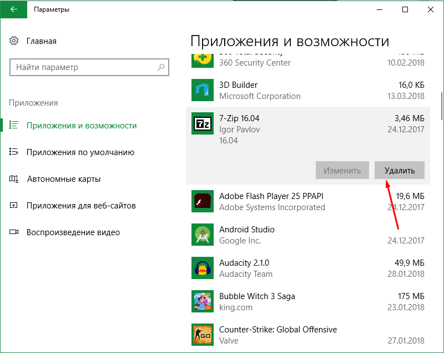Click the 7-Zip app icon
The width and height of the screenshot is (444, 353).
pyautogui.click(x=203, y=123)
